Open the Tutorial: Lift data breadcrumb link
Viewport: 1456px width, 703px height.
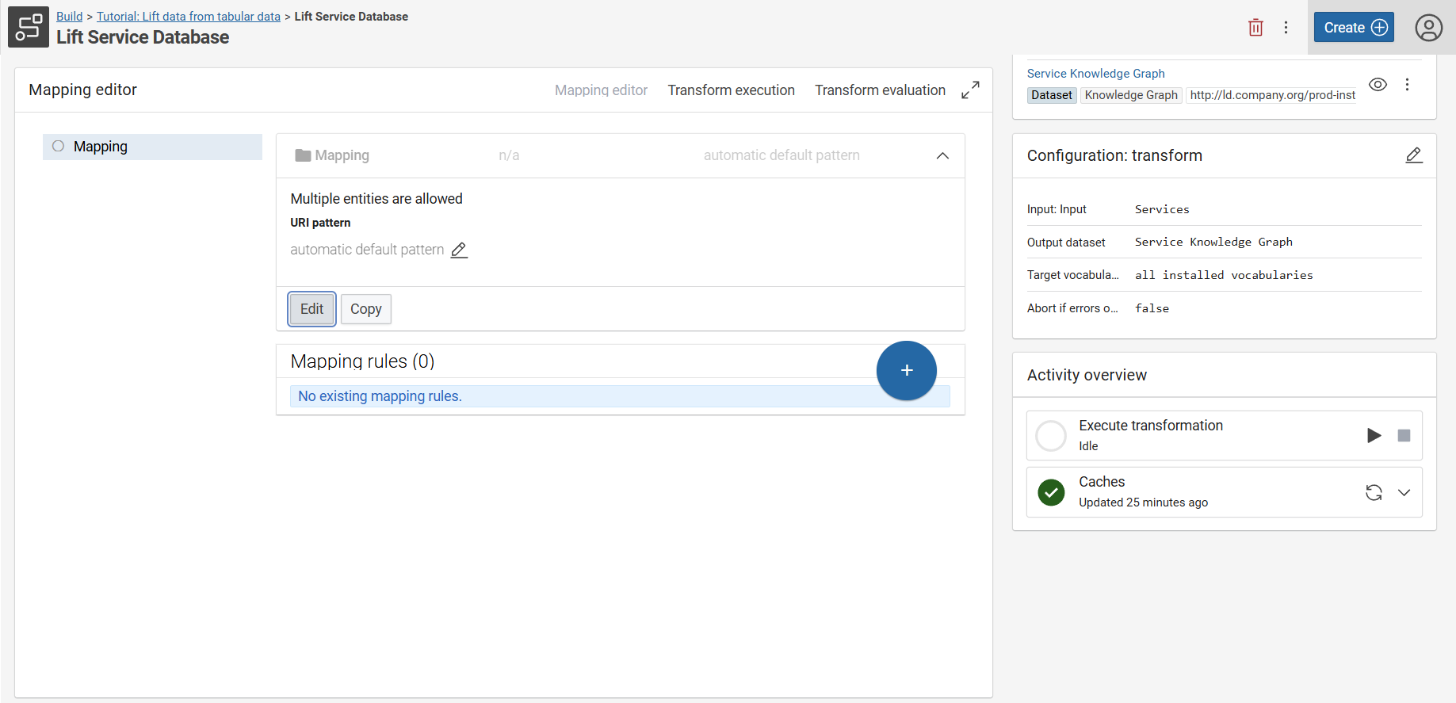coord(189,17)
